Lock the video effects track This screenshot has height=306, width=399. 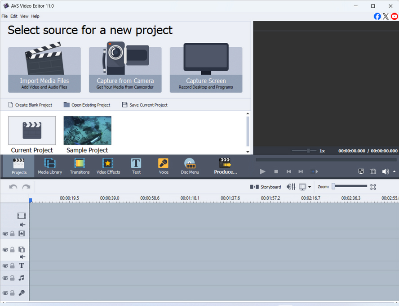tap(12, 234)
